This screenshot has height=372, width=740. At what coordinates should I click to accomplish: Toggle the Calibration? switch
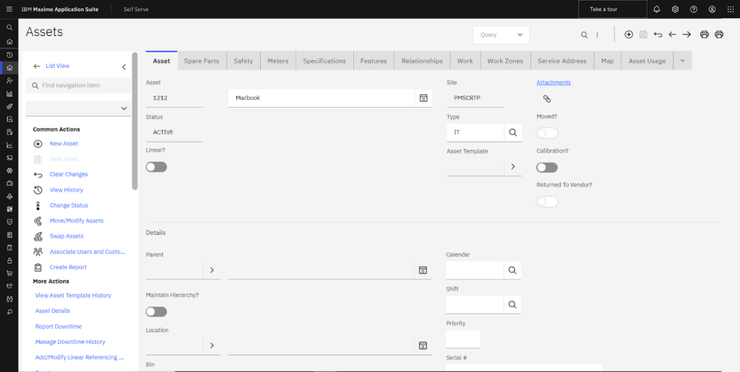click(x=547, y=168)
